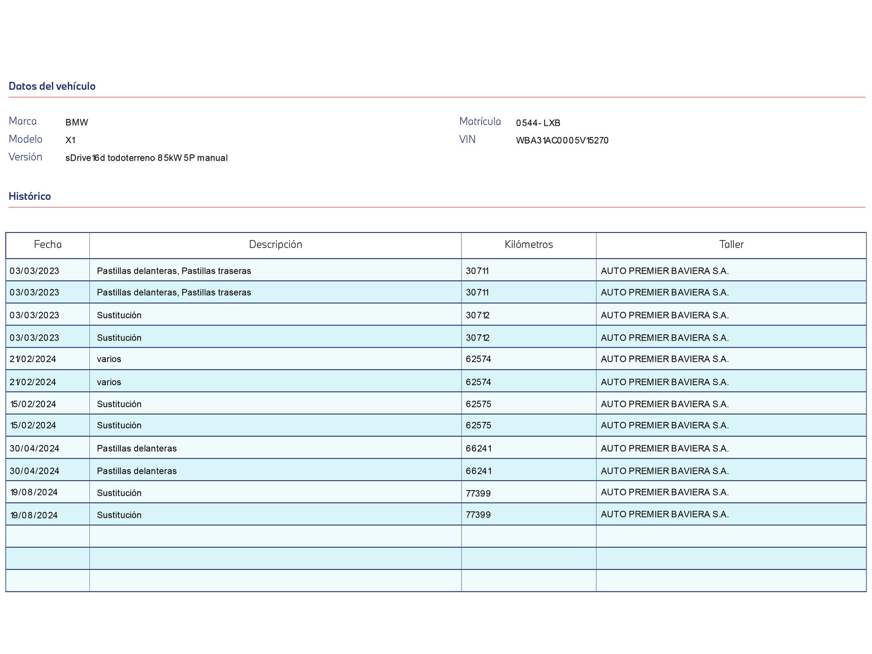Select the 'Matrícula' field label
This screenshot has width=872, height=654.
[x=480, y=121]
